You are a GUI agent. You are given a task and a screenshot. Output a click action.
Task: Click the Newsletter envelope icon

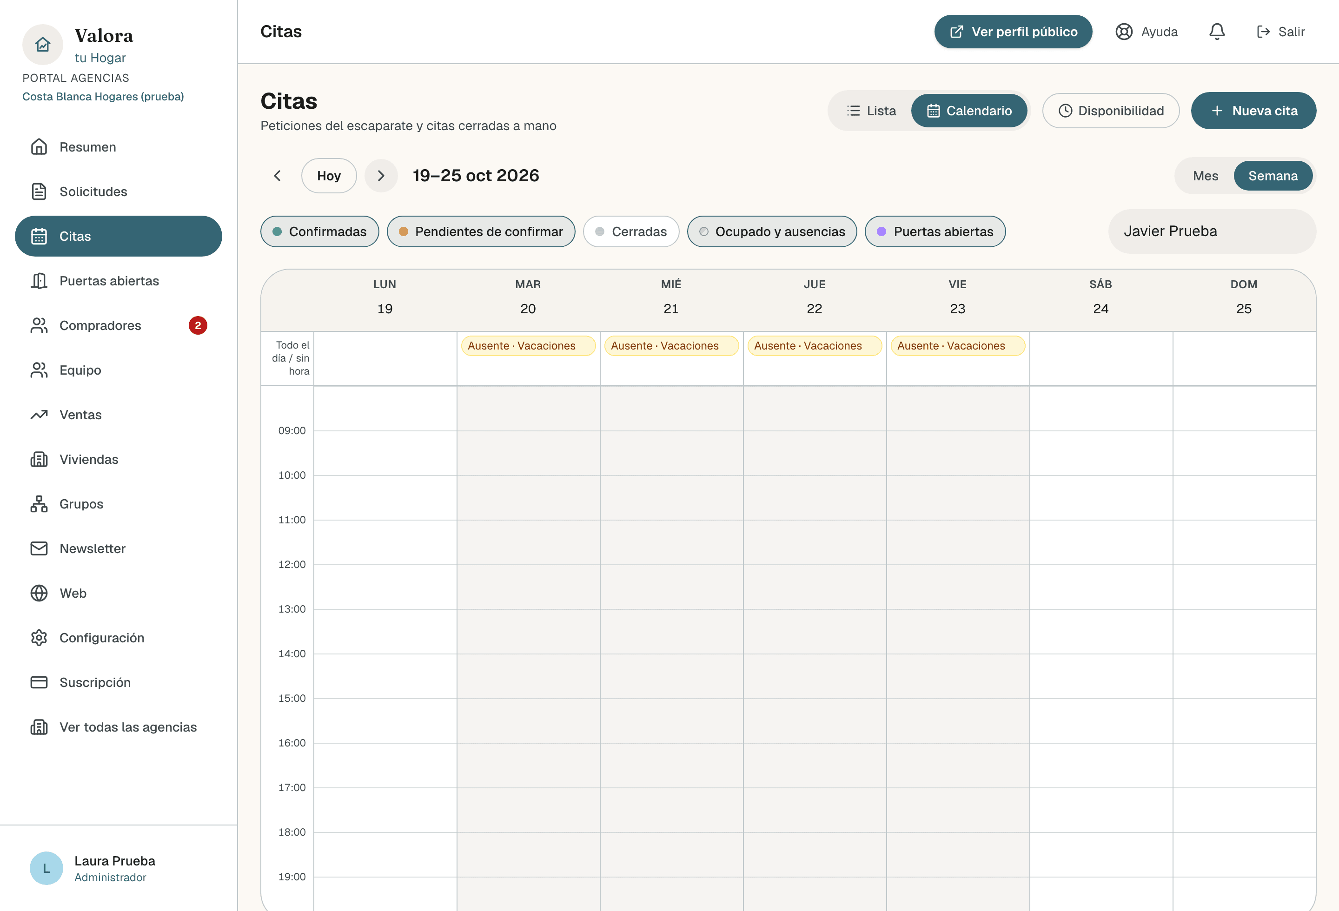(39, 548)
